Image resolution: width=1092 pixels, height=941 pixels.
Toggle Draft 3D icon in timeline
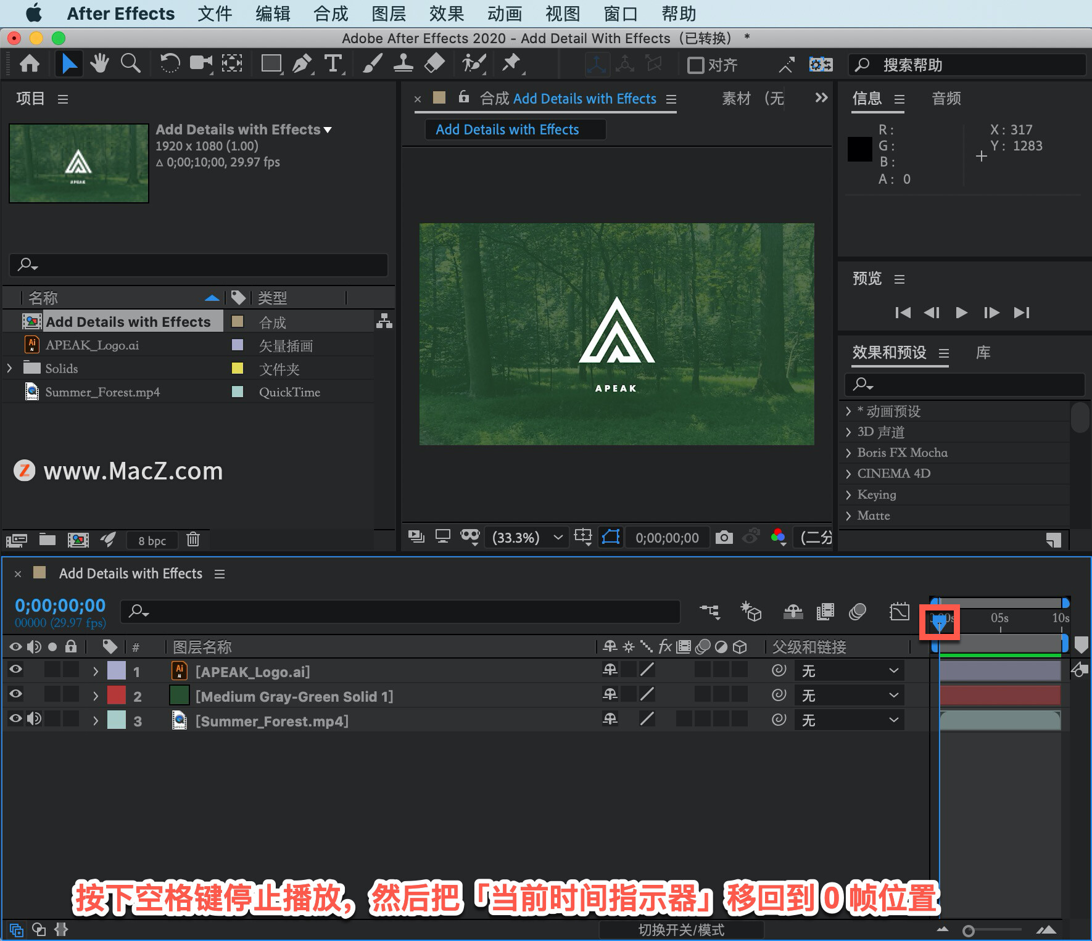pyautogui.click(x=751, y=611)
